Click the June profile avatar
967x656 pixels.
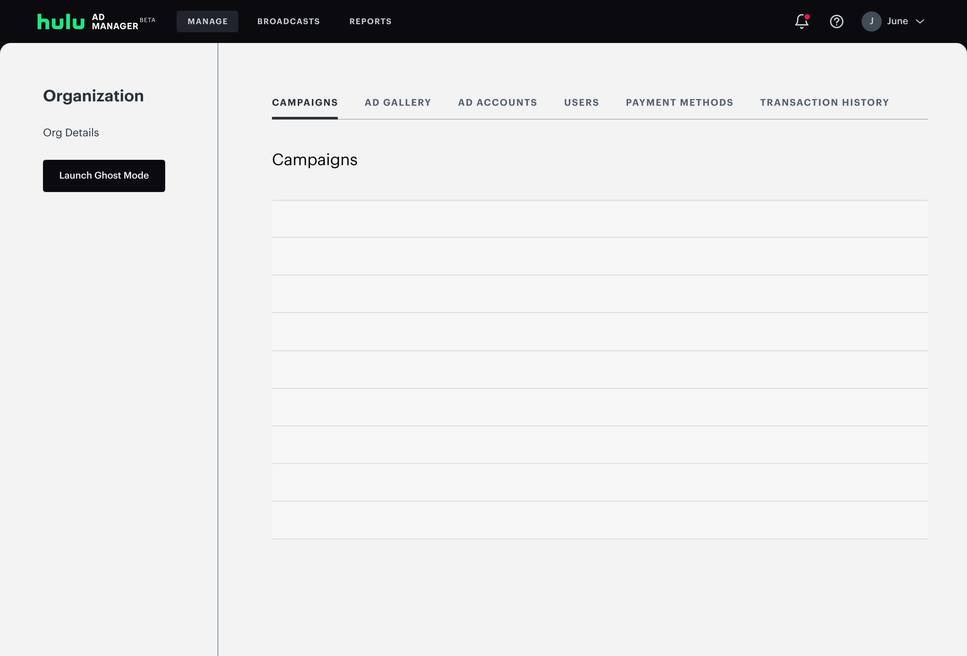click(x=872, y=21)
